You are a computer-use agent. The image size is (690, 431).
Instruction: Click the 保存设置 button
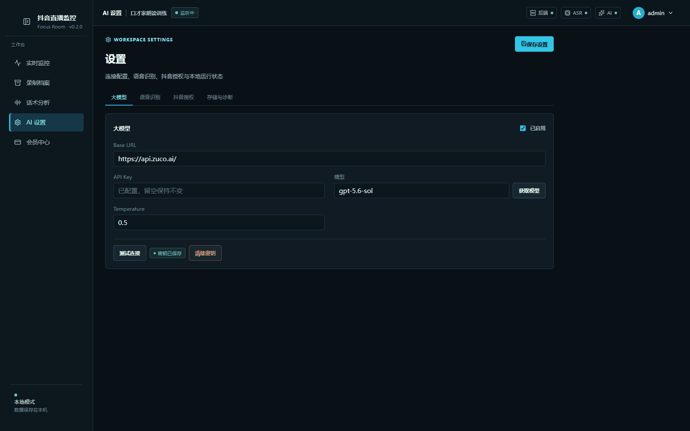[x=534, y=44]
